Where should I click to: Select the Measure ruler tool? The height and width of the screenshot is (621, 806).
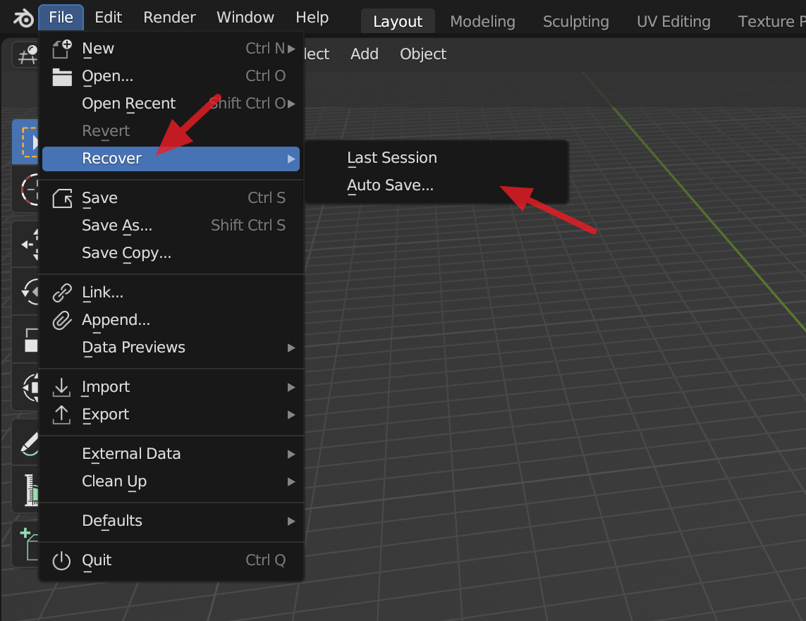[25, 489]
